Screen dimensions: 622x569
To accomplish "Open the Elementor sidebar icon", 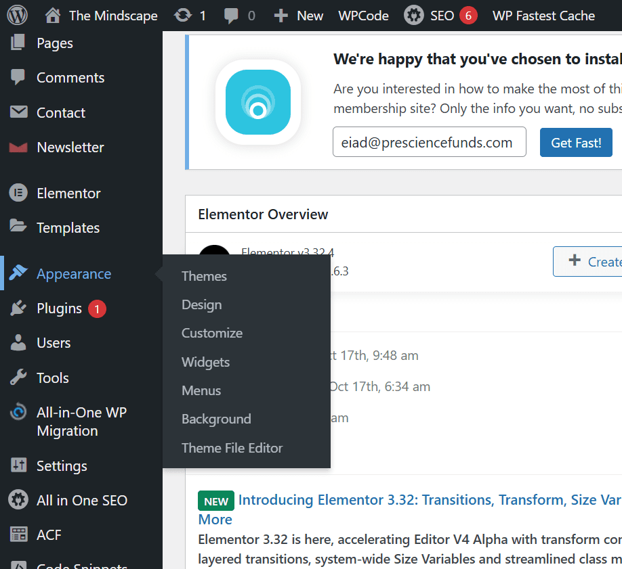I will coord(18,194).
